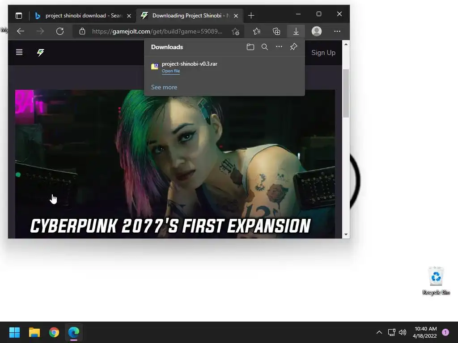Show hidden system tray icons
The height and width of the screenshot is (343, 458).
click(379, 332)
